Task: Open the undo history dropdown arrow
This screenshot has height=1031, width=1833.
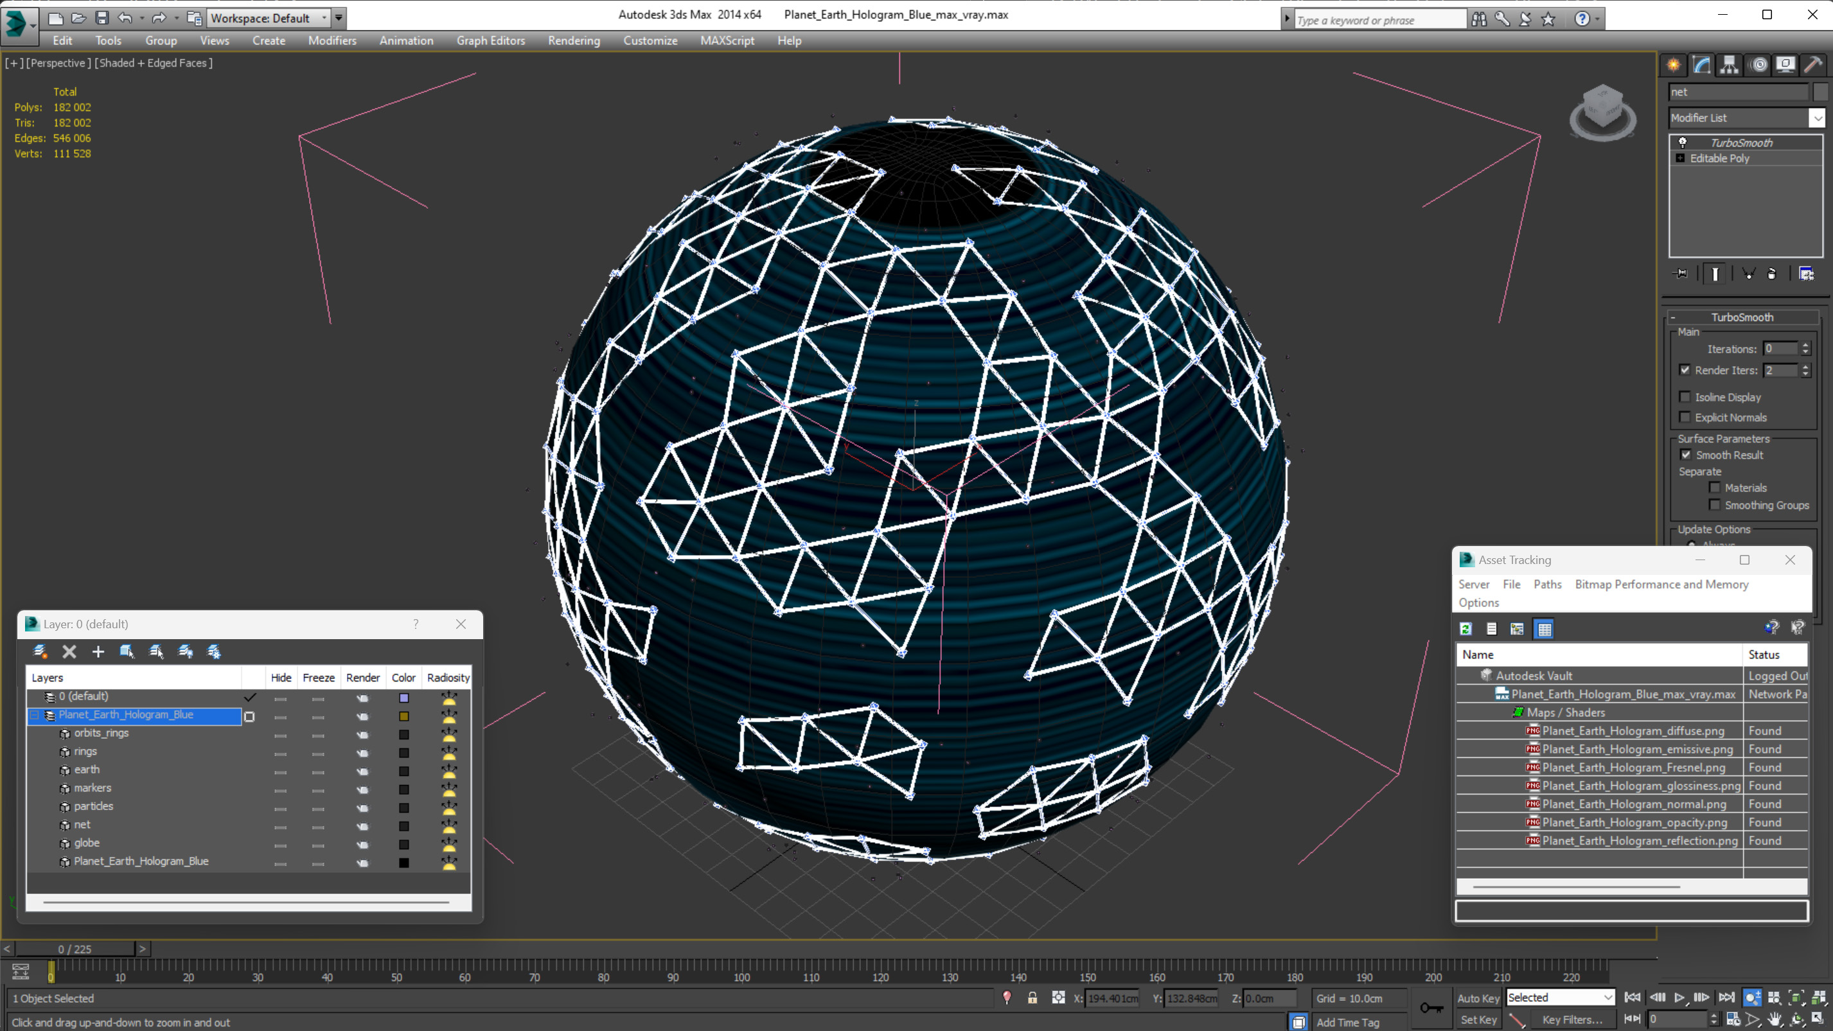Action: click(141, 18)
